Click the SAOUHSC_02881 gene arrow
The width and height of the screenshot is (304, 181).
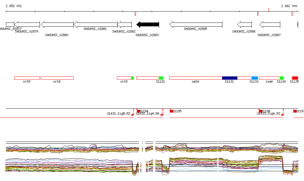coord(96,25)
